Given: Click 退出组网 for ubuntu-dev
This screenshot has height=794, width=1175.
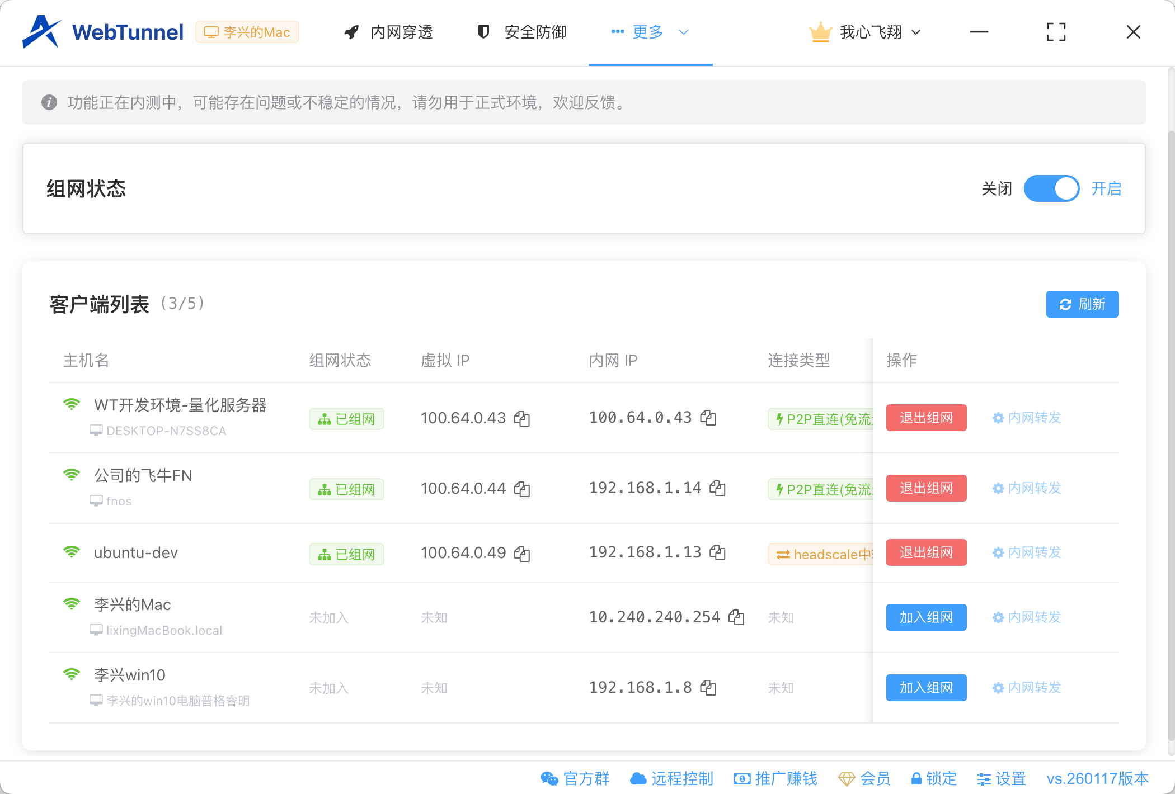Looking at the screenshot, I should coord(926,552).
